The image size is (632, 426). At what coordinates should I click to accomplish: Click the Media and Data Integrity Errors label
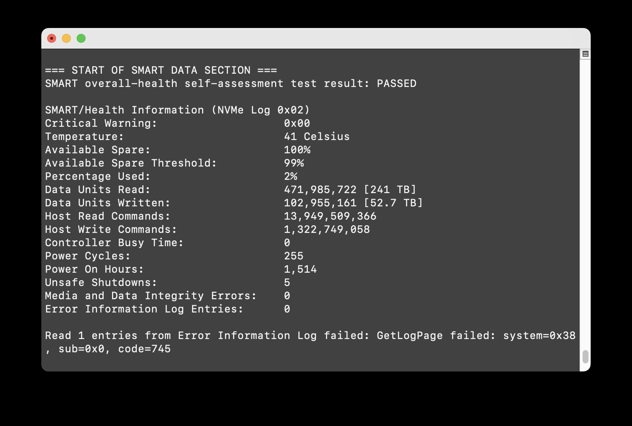(151, 296)
